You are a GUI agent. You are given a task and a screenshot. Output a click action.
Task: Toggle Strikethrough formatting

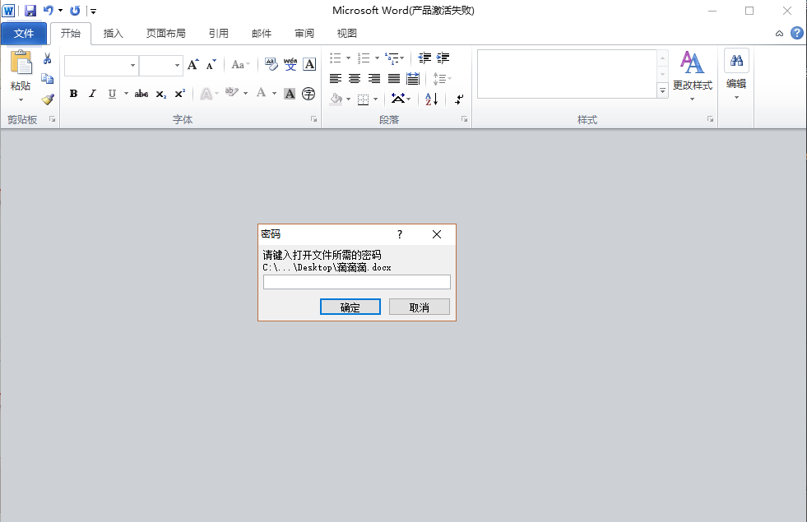pyautogui.click(x=141, y=94)
